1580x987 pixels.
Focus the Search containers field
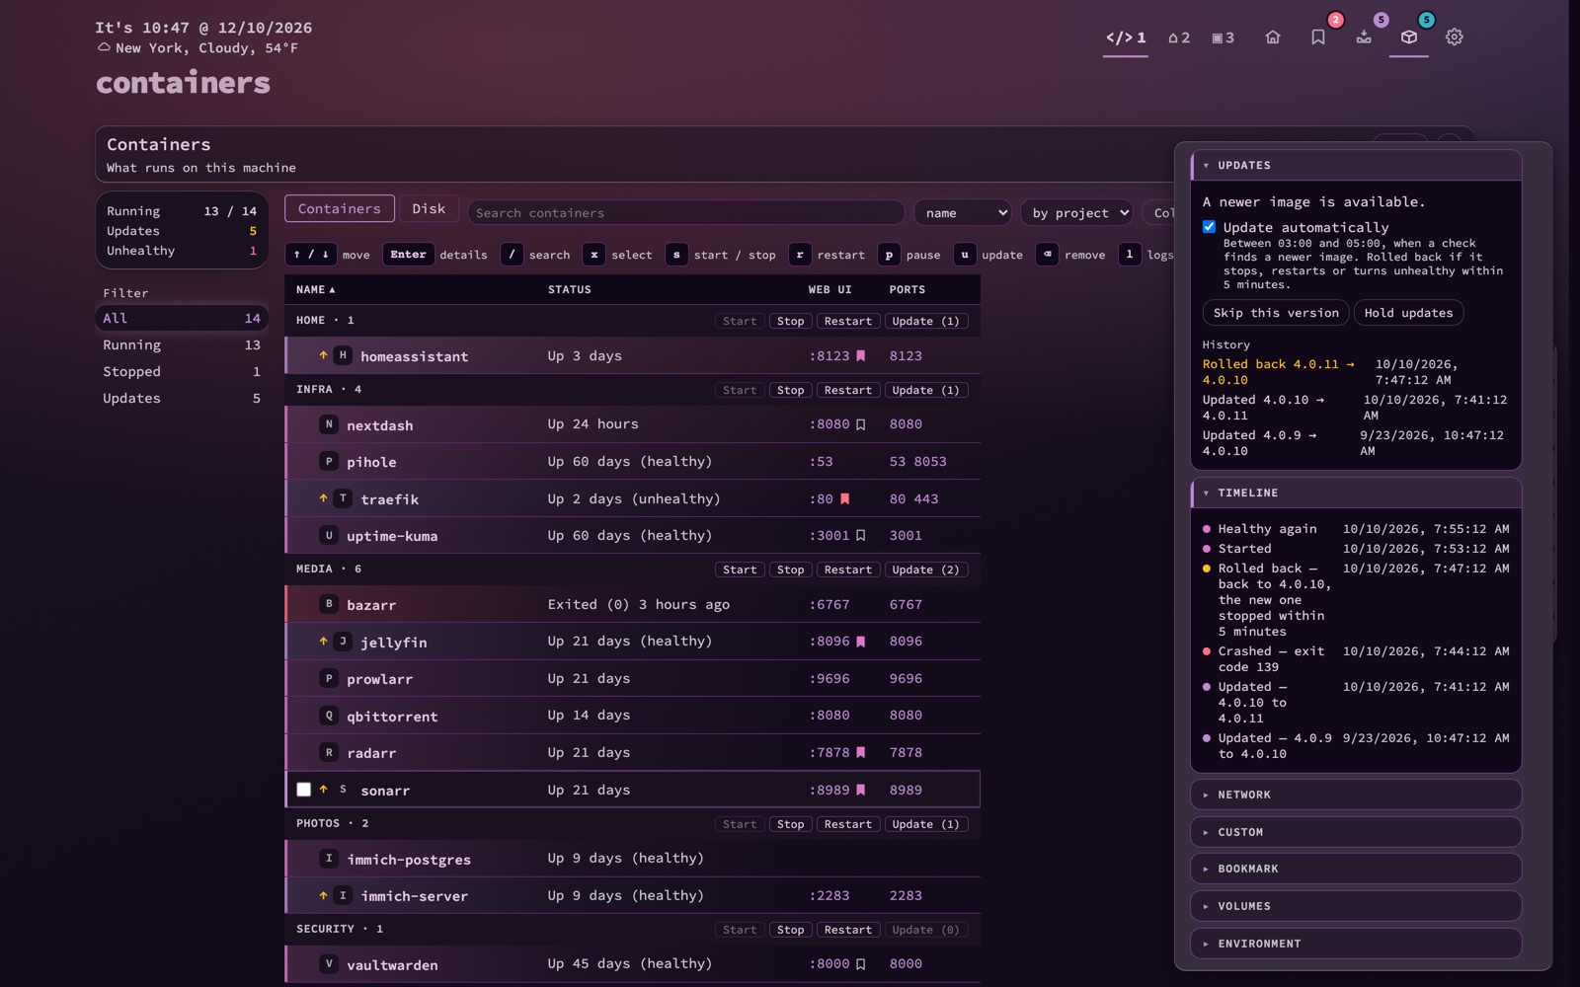686,213
